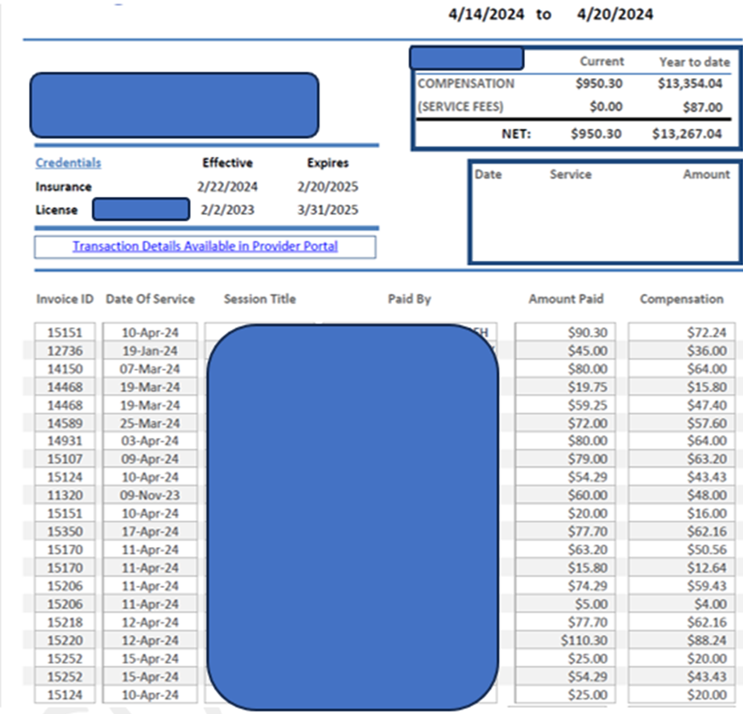Click the Invoice ID column header
Viewport: 743px width, 714px height.
click(65, 299)
